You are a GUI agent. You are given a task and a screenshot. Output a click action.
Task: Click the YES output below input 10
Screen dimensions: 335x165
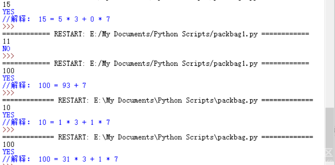8,115
